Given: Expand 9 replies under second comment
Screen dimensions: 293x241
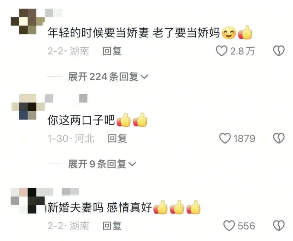Looking at the screenshot, I should click(x=102, y=164).
